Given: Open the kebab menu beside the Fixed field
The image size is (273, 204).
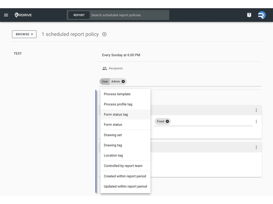Looking at the screenshot, I should tap(256, 121).
